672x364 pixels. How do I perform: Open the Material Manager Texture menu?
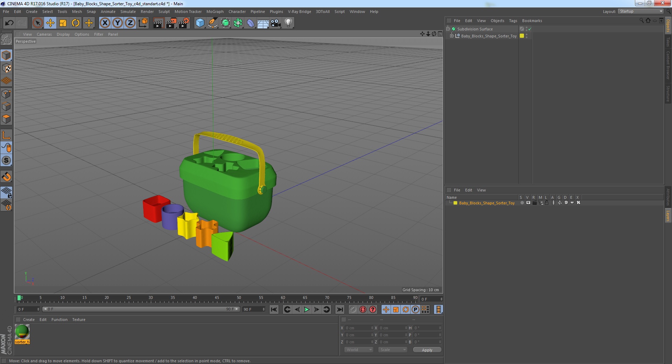tap(79, 320)
